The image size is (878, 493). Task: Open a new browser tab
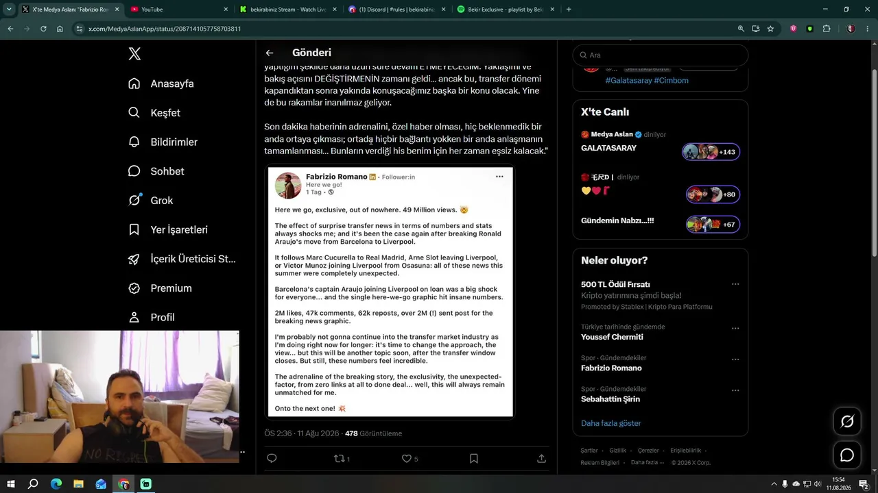(569, 9)
